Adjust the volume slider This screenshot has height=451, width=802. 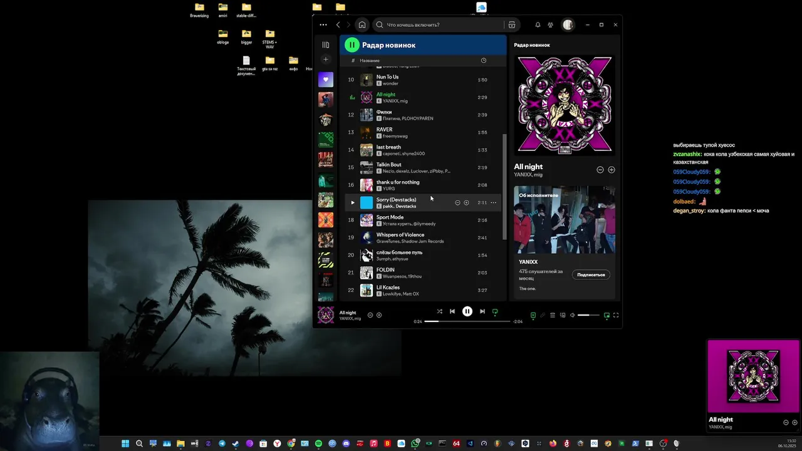588,315
